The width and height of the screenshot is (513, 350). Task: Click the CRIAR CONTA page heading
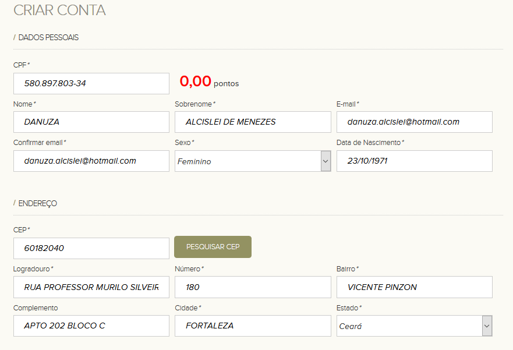[59, 10]
